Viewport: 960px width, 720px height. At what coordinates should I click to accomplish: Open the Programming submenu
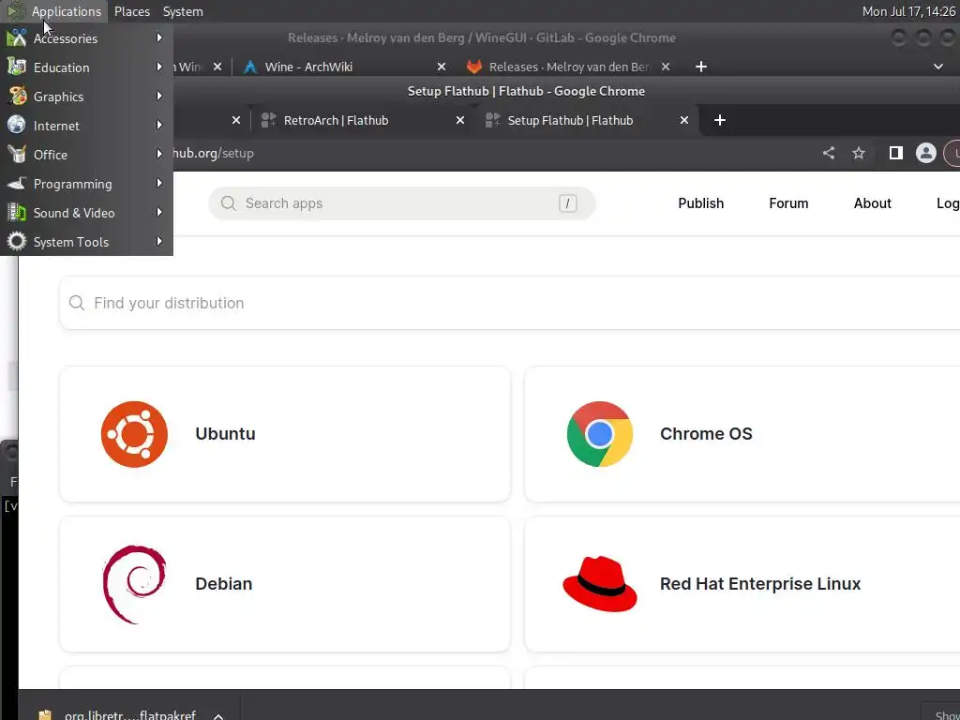click(x=86, y=184)
